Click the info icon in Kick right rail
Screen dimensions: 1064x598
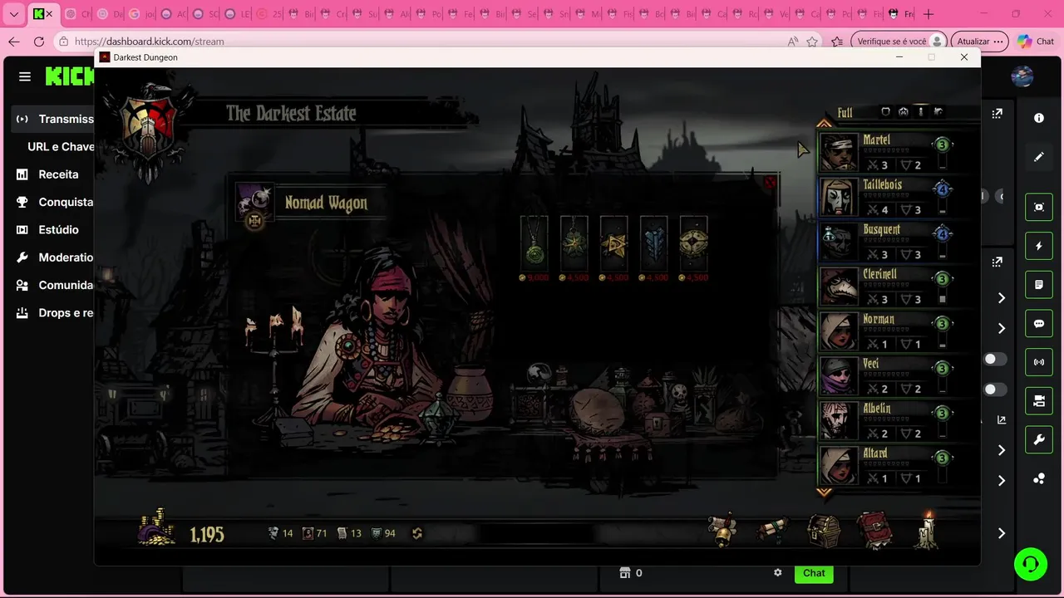[1039, 118]
